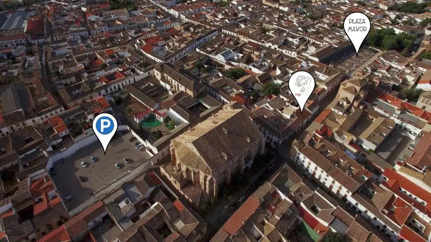
Task: Click the white P letter inside the blue circle
Action: [x=105, y=126]
